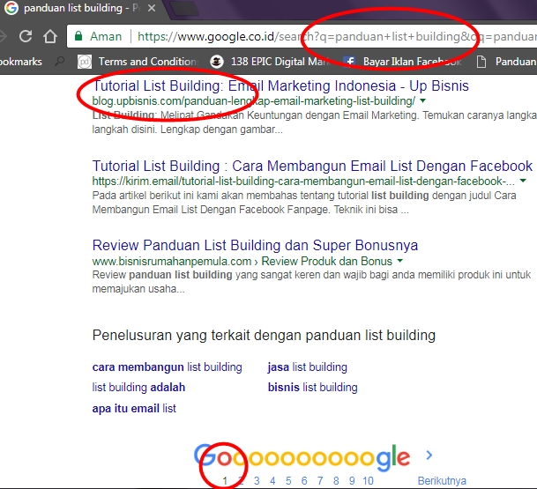This screenshot has width=537, height=489.
Task: Go to results page 7
Action: point(320,481)
